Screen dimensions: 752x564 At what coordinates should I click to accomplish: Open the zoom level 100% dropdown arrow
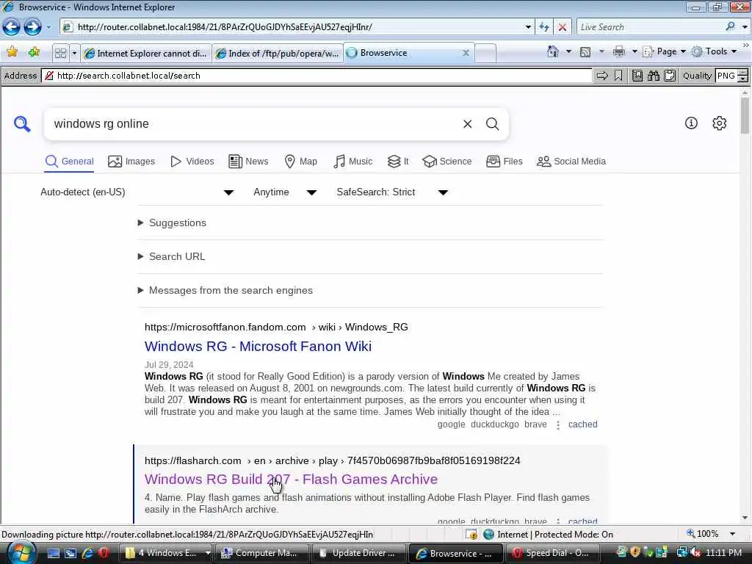[x=732, y=534]
